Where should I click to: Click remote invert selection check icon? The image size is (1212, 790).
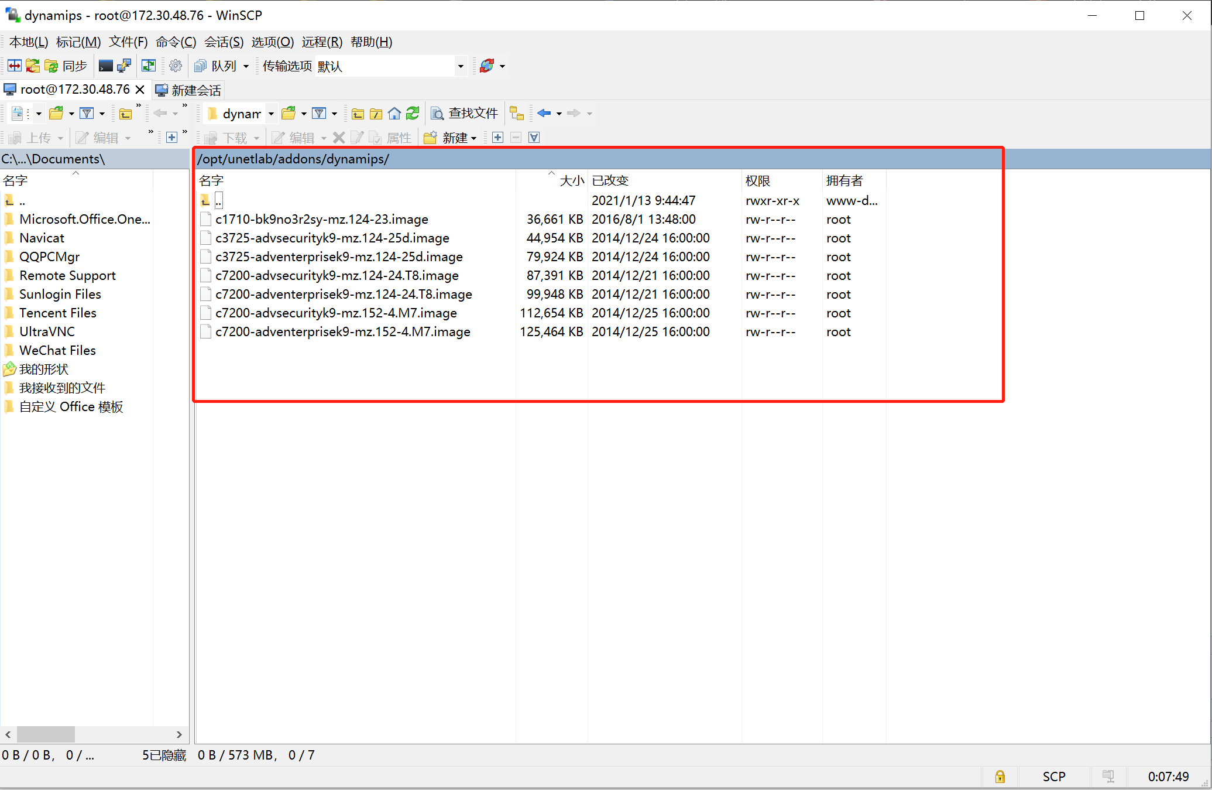coord(534,138)
